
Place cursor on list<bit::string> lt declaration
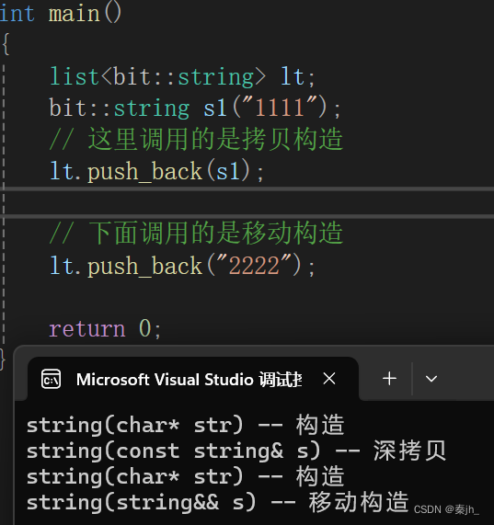click(x=182, y=77)
